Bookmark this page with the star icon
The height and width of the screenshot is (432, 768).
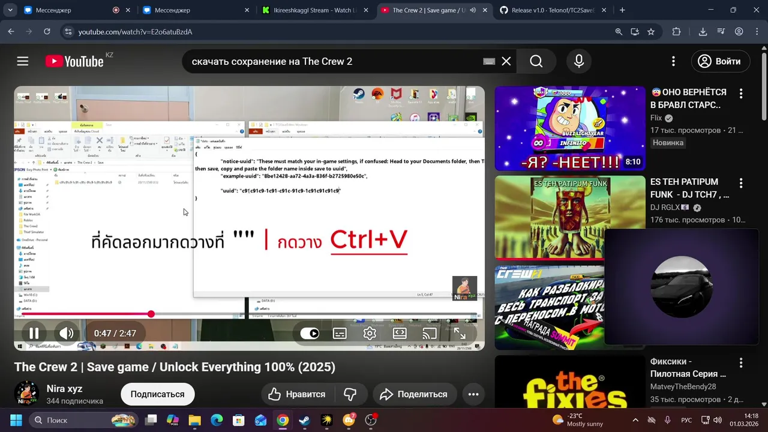coord(651,32)
